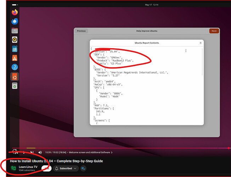
Task: Click the "BIOS" line in the report
Action: click(100, 69)
